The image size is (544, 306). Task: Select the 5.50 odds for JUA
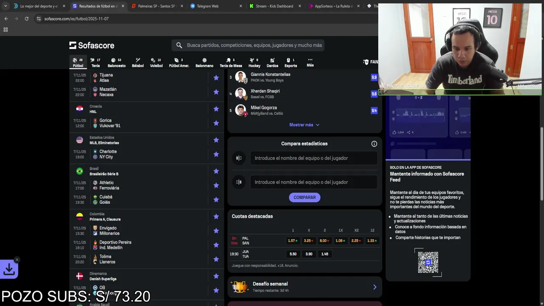click(293, 254)
